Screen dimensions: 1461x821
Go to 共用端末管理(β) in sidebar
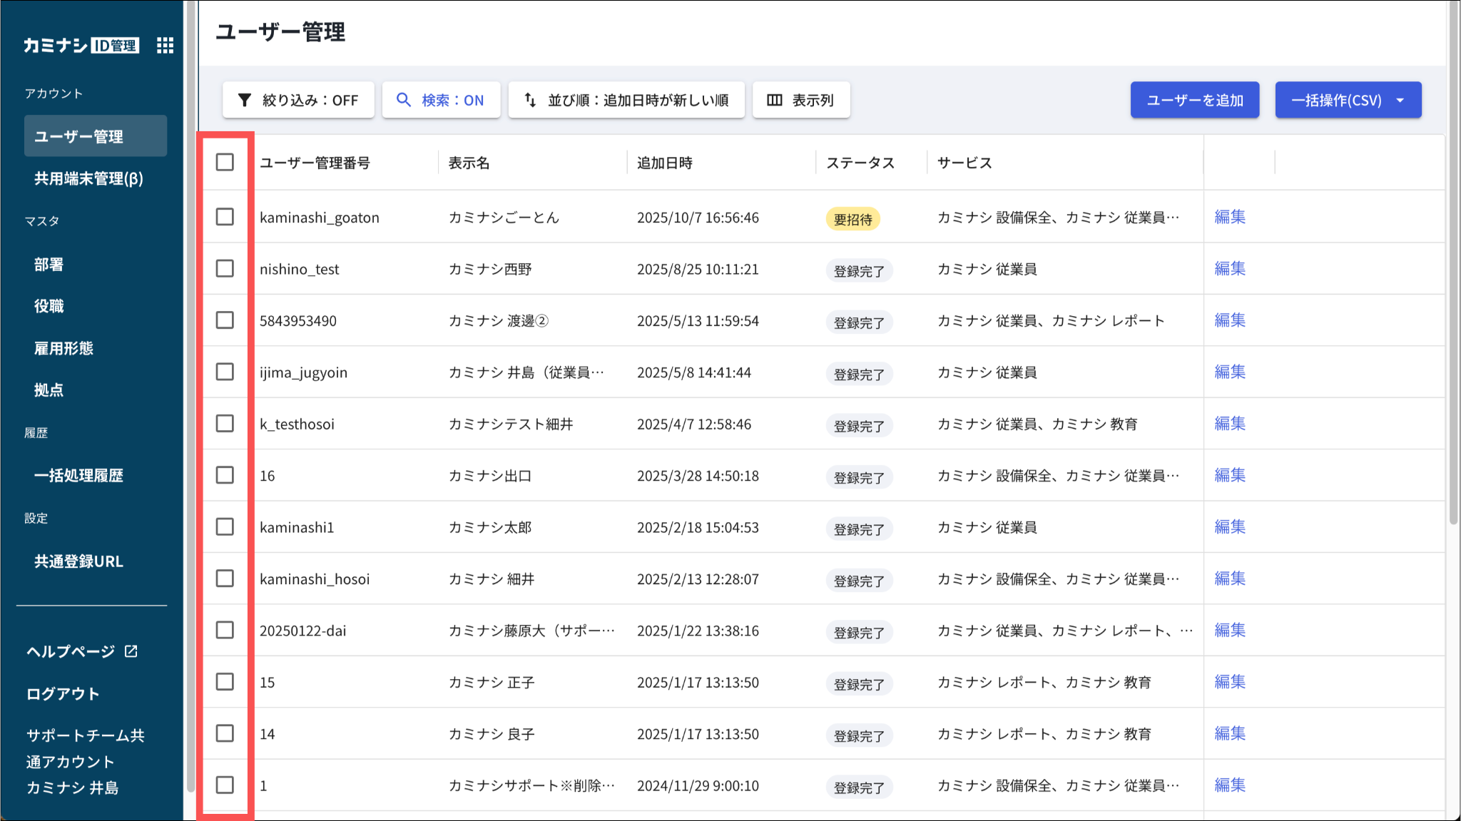(88, 179)
